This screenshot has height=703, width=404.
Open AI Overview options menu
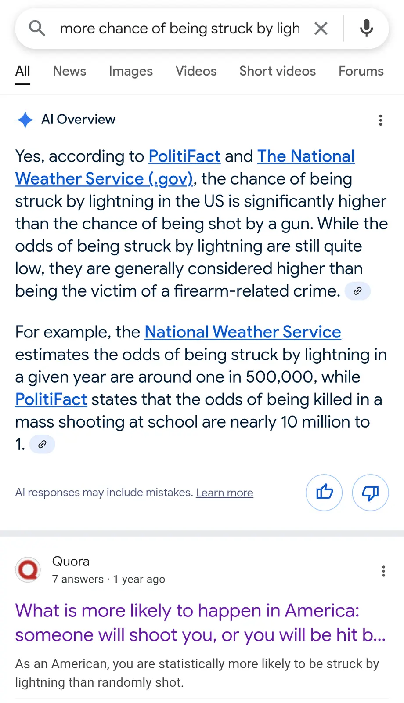coord(380,120)
